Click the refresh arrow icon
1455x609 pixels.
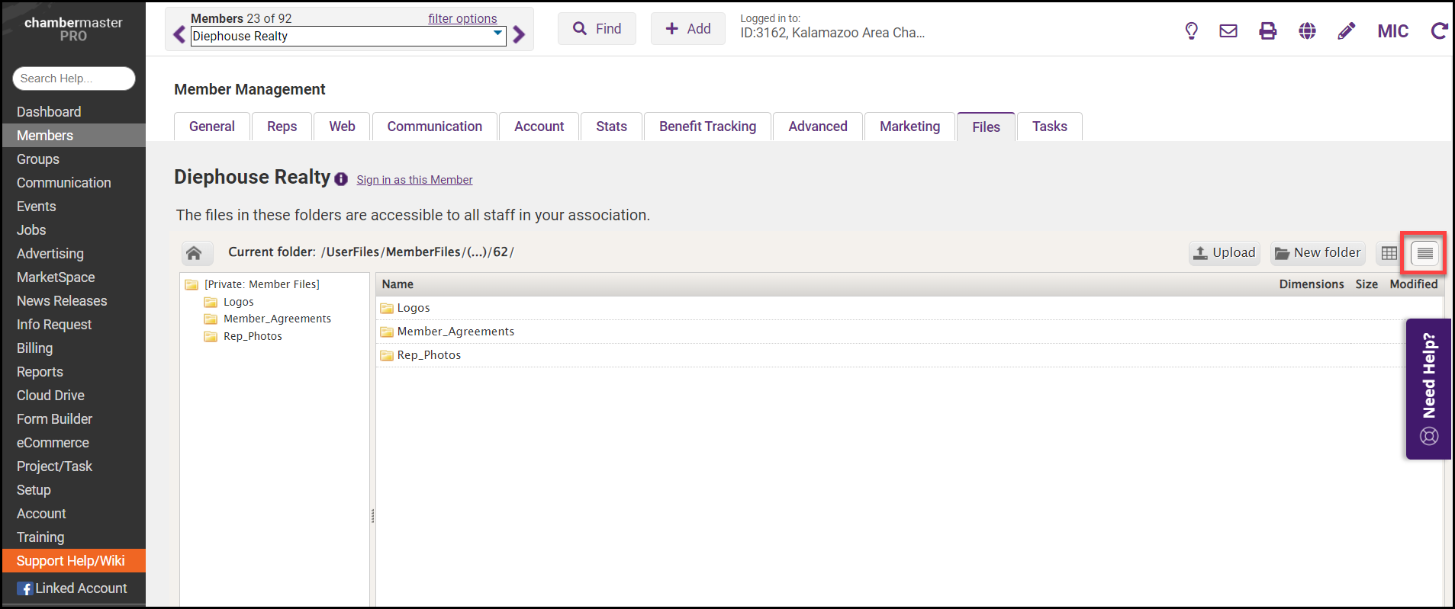coord(1438,31)
